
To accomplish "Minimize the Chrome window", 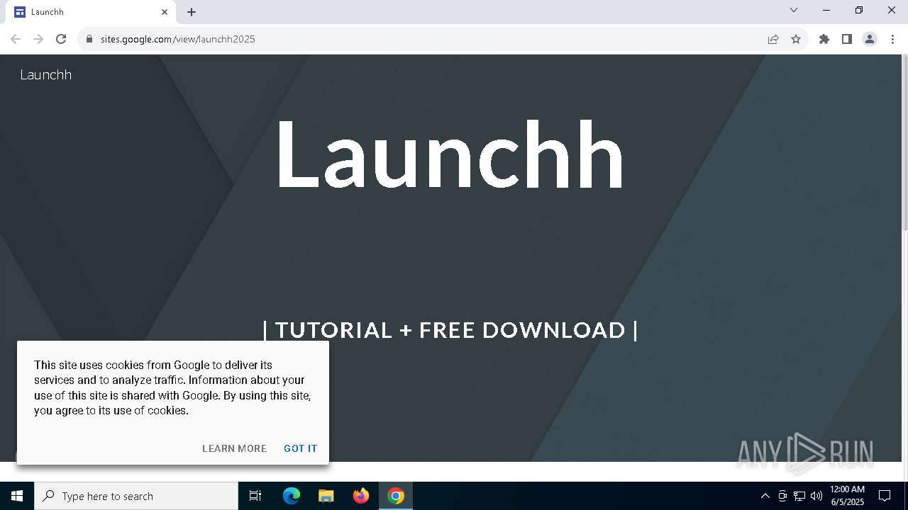I will [x=826, y=10].
